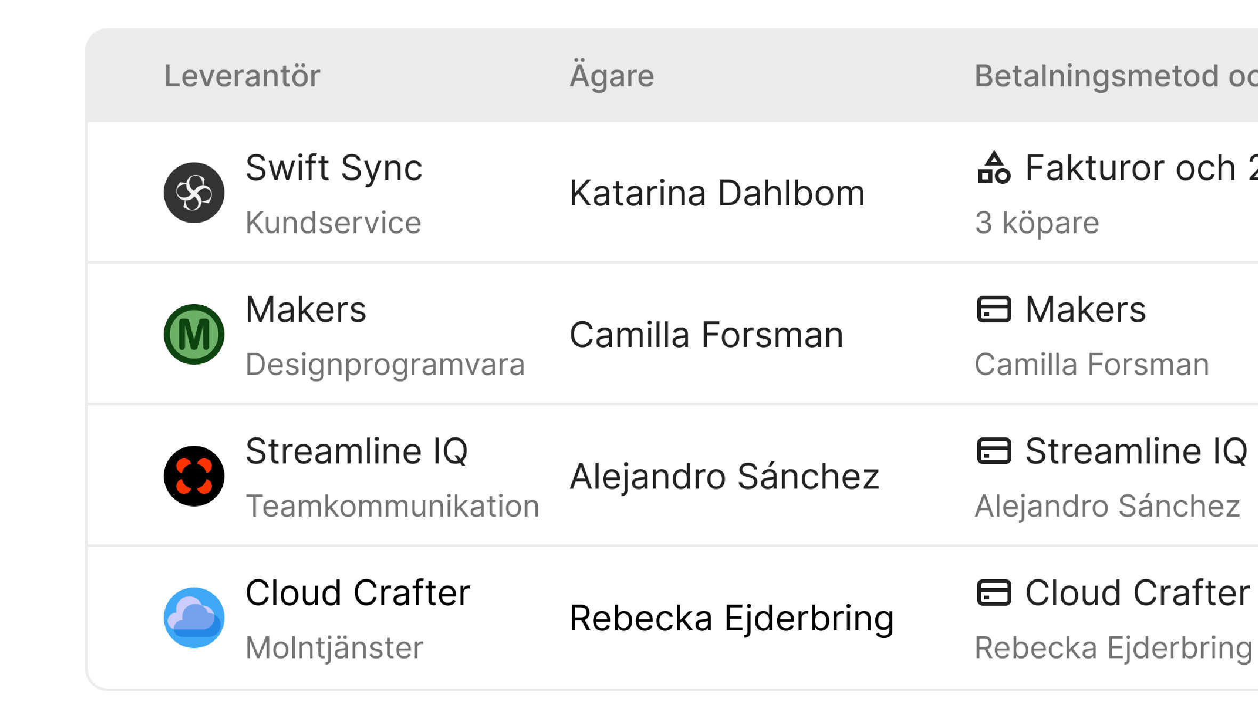Screen dimensions: 1258x725
Task: Click the green Makers logo
Action: (194, 335)
